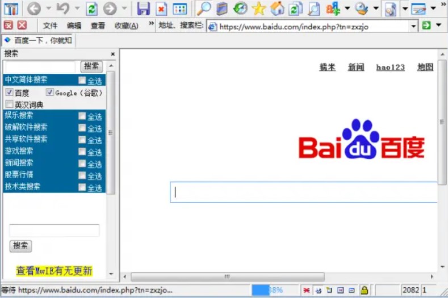448x298 pixels.
Task: Click the top 搜索 button in sidebar
Action: [91, 66]
